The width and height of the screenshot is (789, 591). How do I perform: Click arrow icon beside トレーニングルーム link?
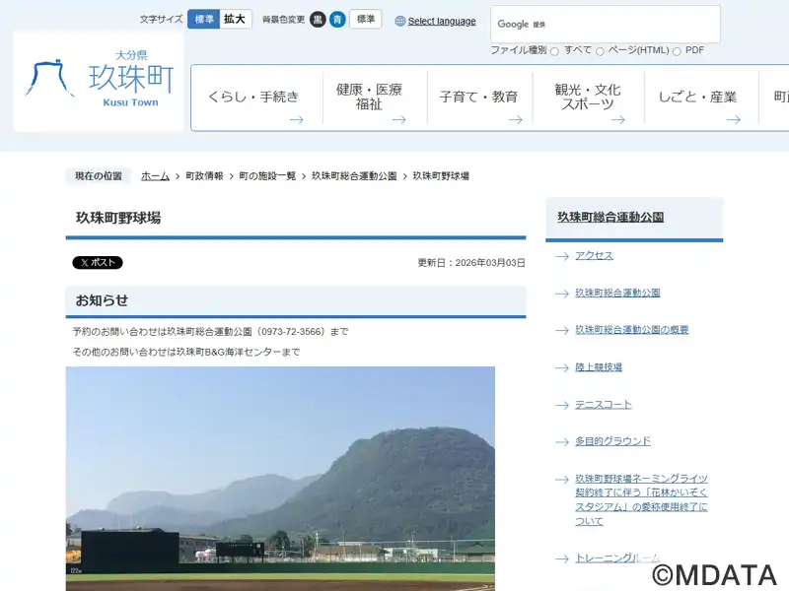click(x=562, y=558)
